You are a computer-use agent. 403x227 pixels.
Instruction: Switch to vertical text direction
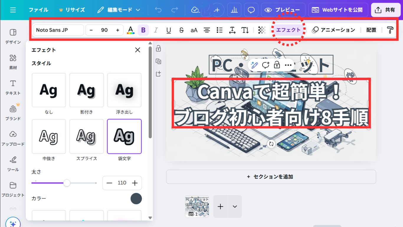tap(245, 30)
